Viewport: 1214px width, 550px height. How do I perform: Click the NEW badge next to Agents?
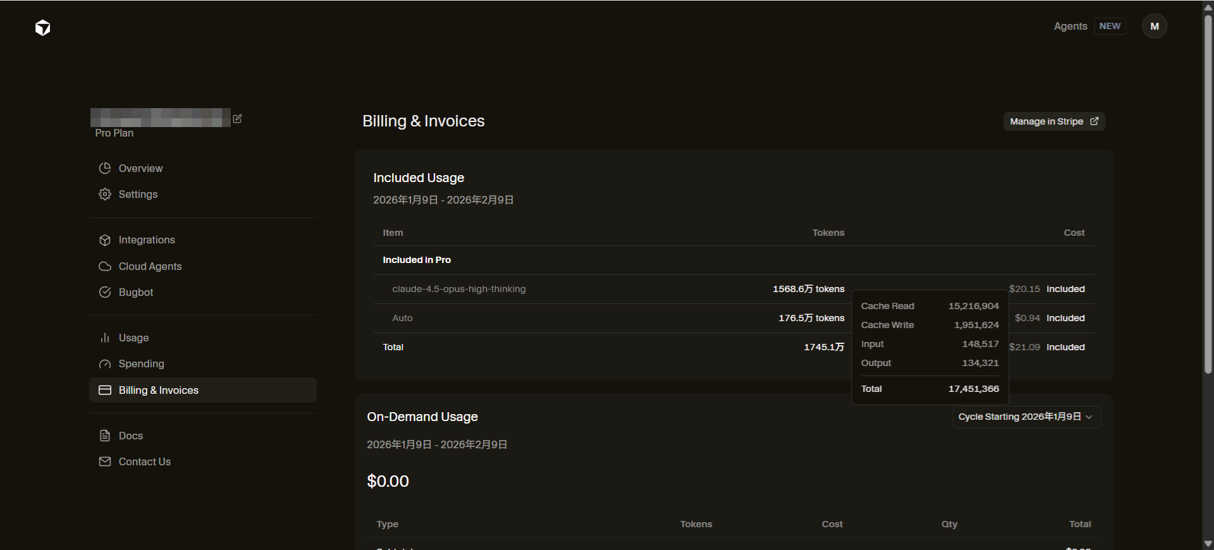(x=1110, y=27)
